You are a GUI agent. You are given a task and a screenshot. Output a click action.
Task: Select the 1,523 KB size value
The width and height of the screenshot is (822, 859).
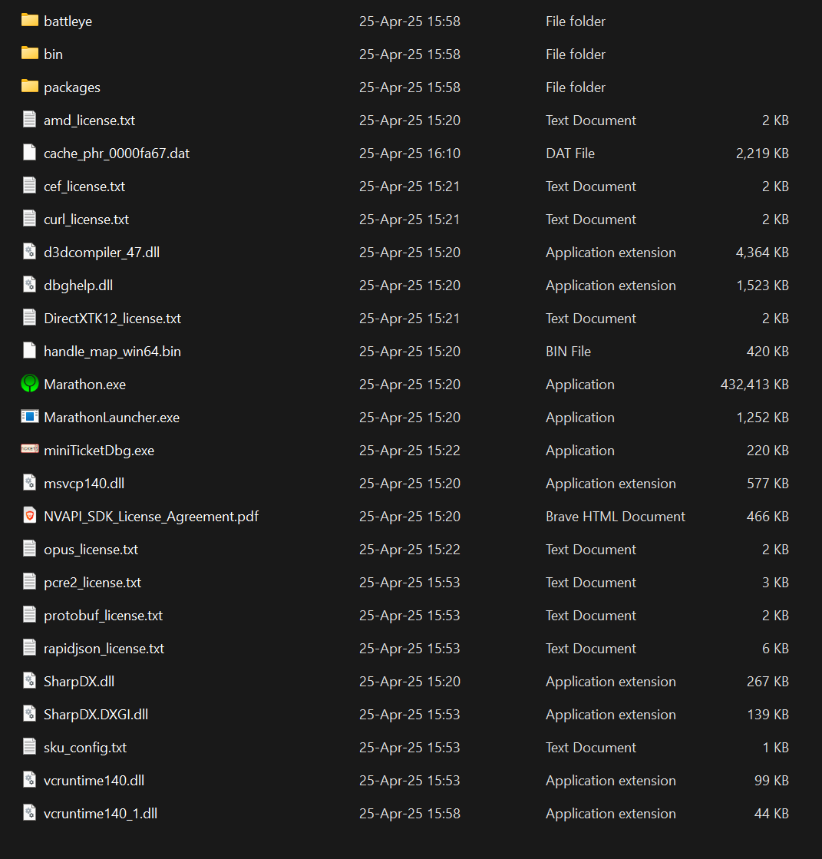pos(762,286)
